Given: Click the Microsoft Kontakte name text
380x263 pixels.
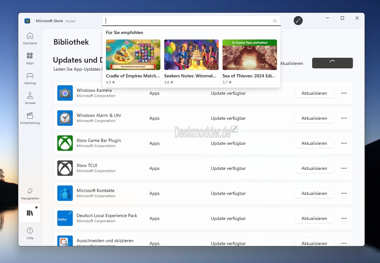Looking at the screenshot, I should [x=96, y=190].
